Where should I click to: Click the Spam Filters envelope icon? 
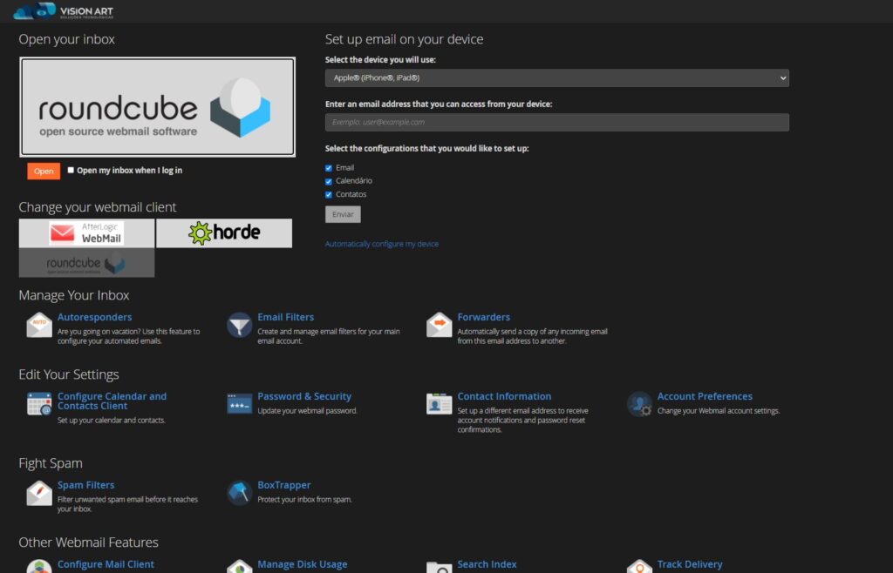coord(39,493)
